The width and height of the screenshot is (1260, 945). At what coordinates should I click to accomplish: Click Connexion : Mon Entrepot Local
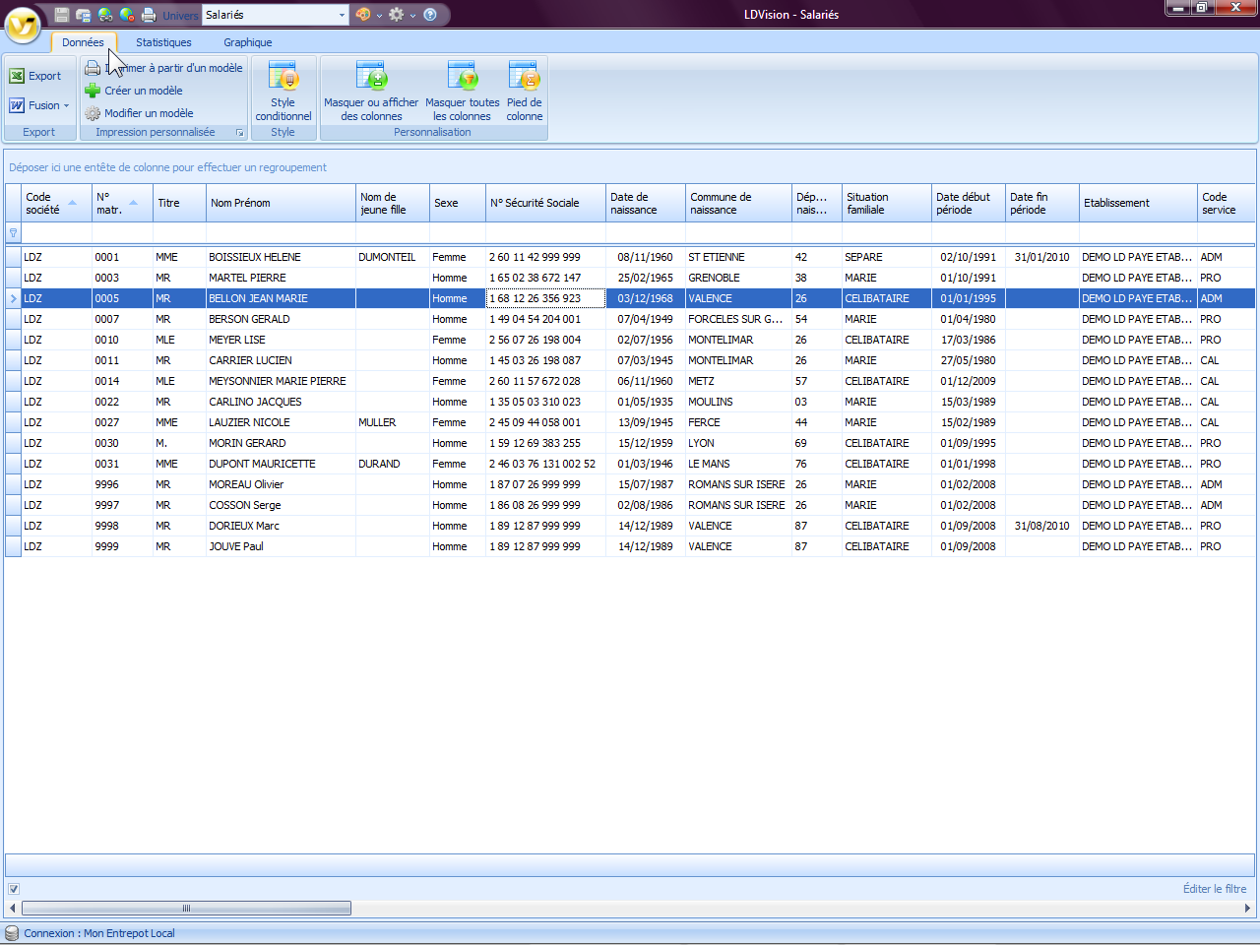[x=99, y=933]
